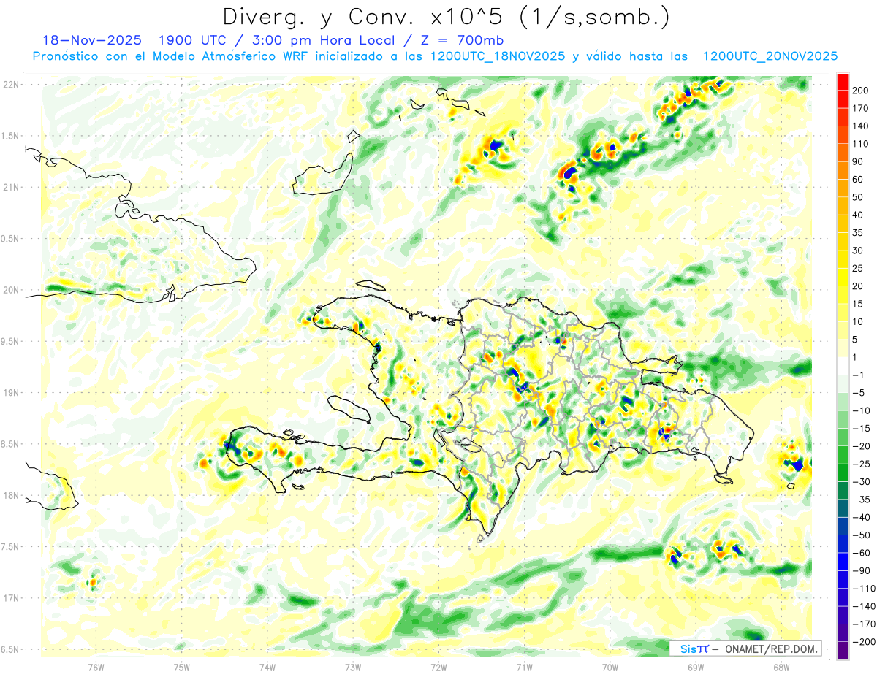This screenshot has width=877, height=677.
Task: Click the '68W' longitude label
Action: click(781, 667)
